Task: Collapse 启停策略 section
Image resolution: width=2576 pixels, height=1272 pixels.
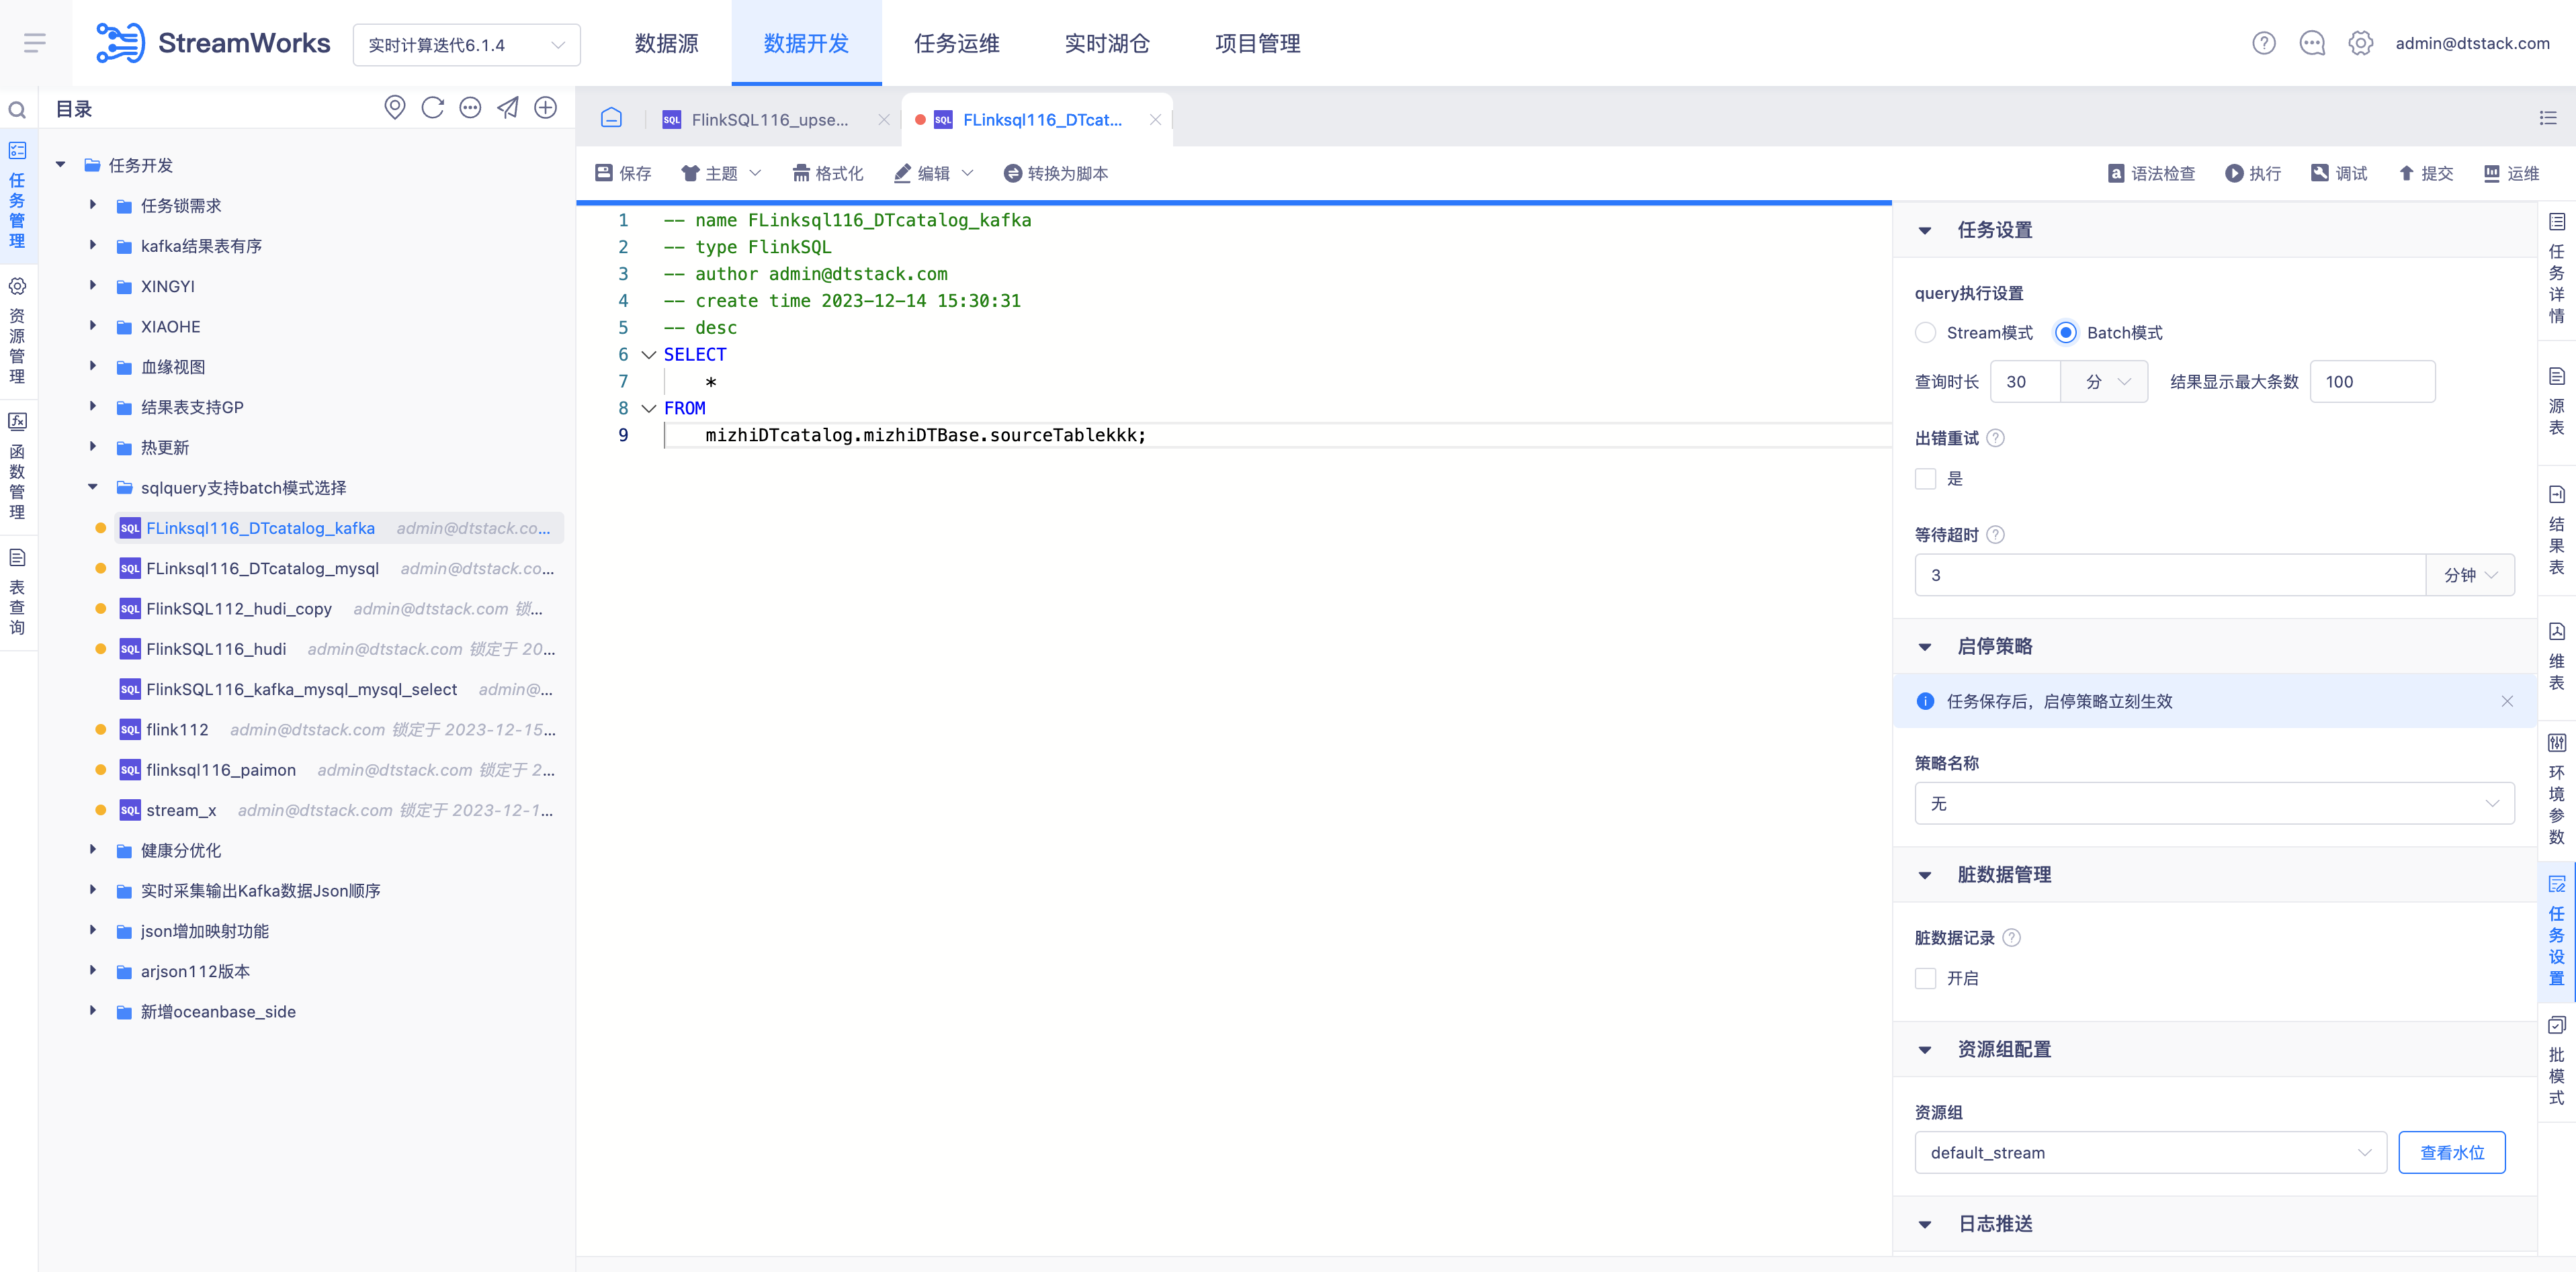Action: pos(1924,647)
